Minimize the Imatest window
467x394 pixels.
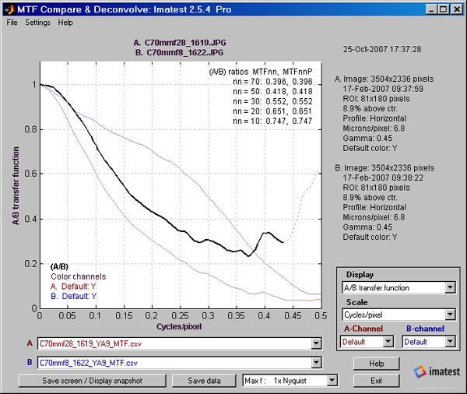coord(431,9)
